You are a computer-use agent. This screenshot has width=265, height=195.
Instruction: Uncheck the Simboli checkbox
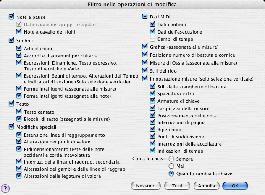(x=11, y=40)
